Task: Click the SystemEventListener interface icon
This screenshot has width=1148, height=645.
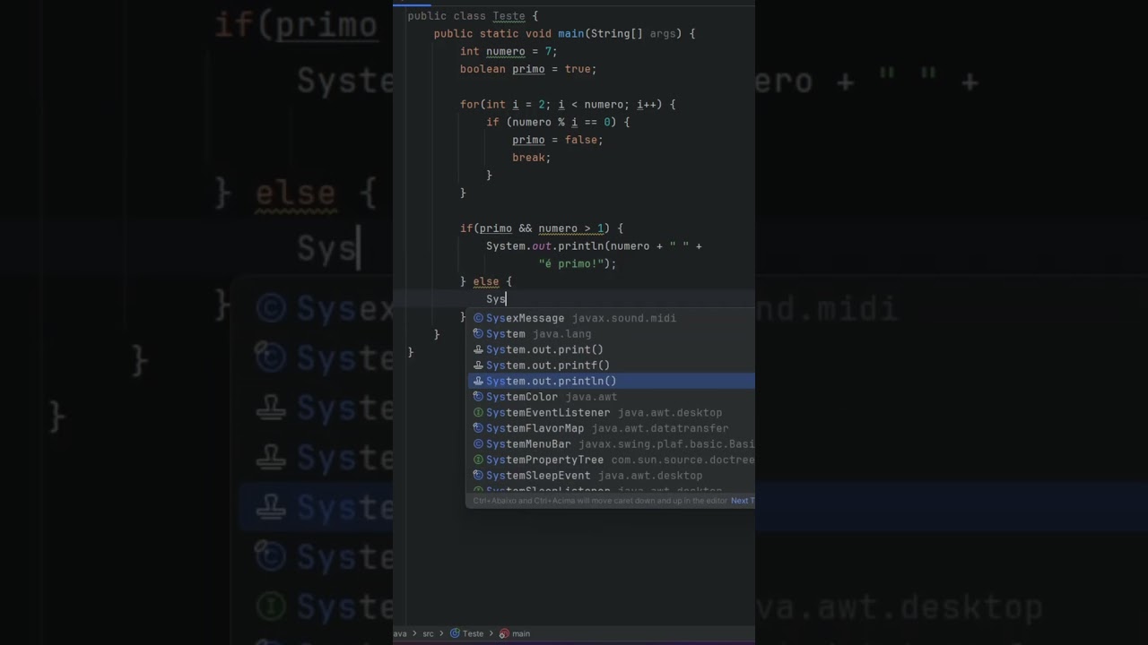Action: coord(478,412)
